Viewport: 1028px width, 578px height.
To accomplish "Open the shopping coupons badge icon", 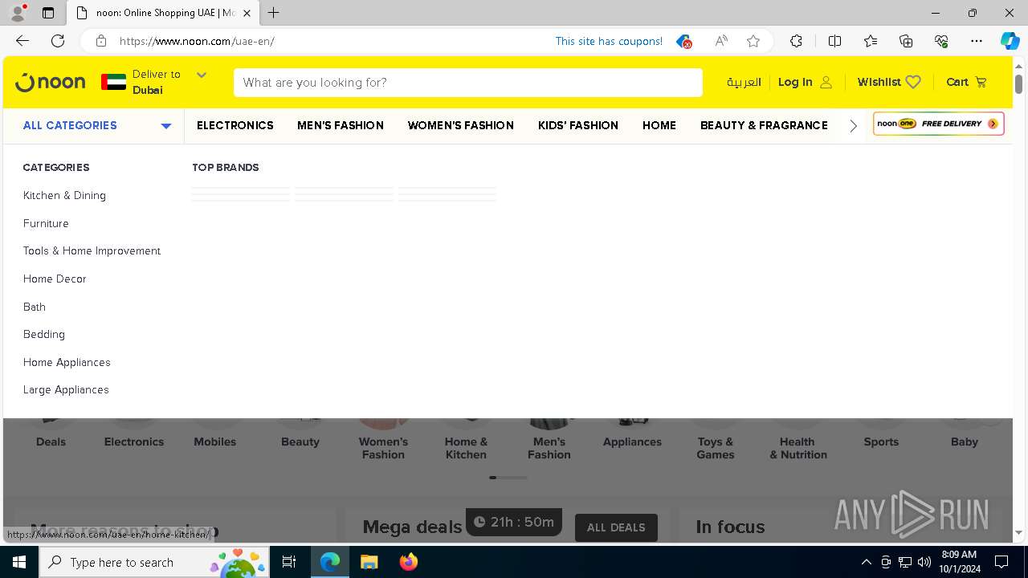I will coord(683,41).
